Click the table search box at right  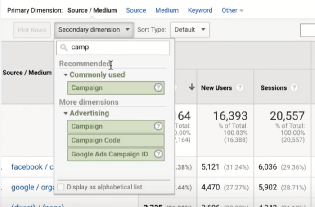(x=307, y=30)
